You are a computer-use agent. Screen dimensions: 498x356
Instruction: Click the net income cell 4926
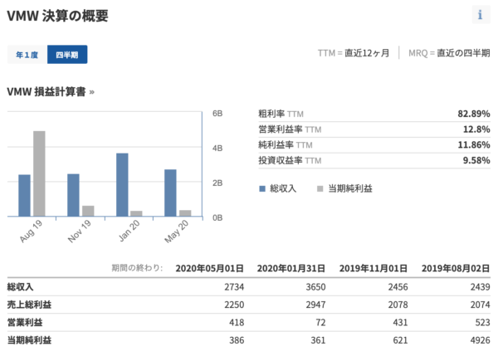point(480,340)
